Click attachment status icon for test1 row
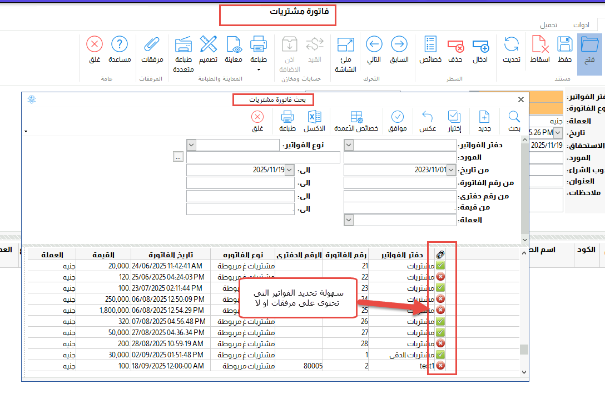This screenshot has width=605, height=404. (x=440, y=365)
